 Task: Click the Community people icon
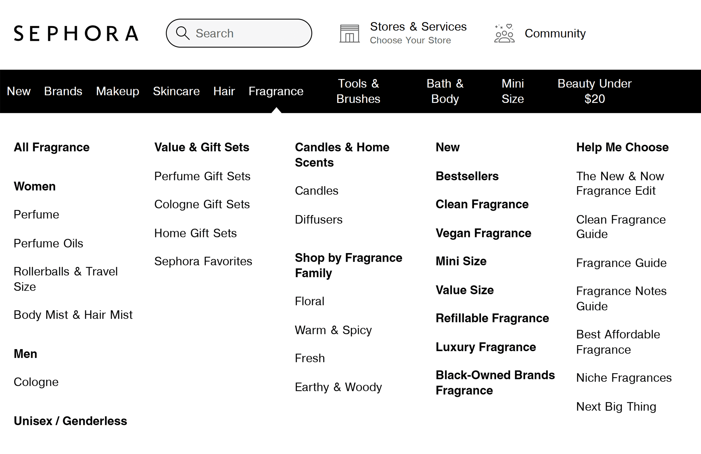504,33
